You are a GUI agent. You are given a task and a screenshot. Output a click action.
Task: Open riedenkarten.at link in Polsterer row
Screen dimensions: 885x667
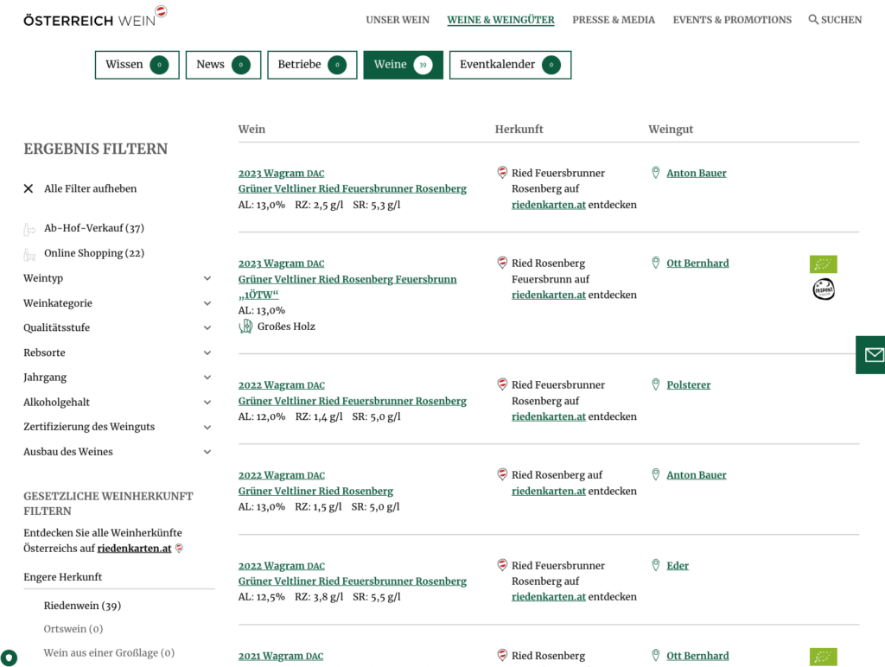click(549, 416)
